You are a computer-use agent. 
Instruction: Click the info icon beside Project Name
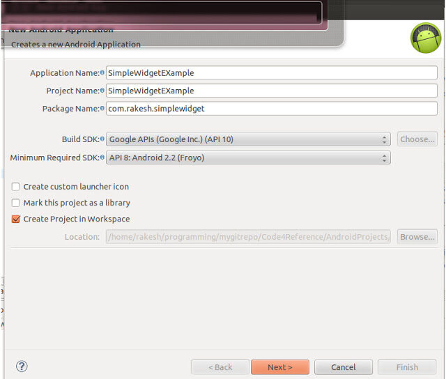[x=102, y=91]
